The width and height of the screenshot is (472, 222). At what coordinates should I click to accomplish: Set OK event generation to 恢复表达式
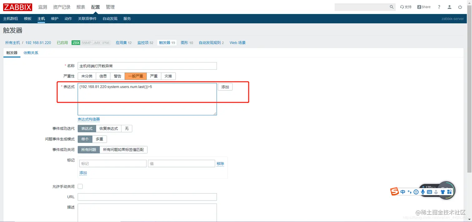109,129
